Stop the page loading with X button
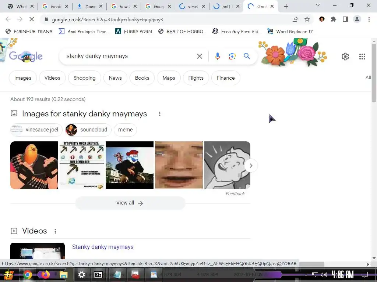Image resolution: width=377 pixels, height=282 pixels. coord(32,19)
